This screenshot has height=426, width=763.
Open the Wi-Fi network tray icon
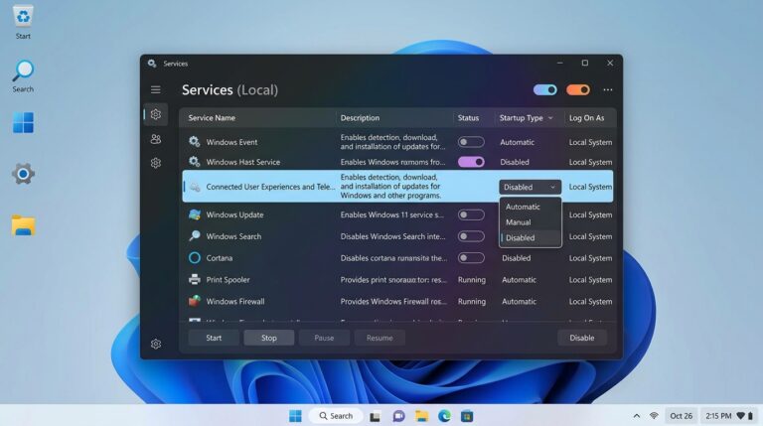point(654,416)
